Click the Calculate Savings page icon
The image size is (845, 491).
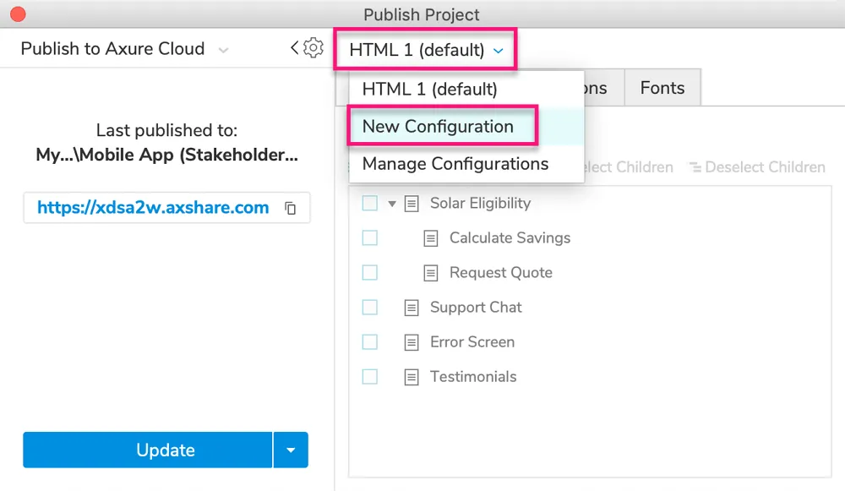click(431, 238)
